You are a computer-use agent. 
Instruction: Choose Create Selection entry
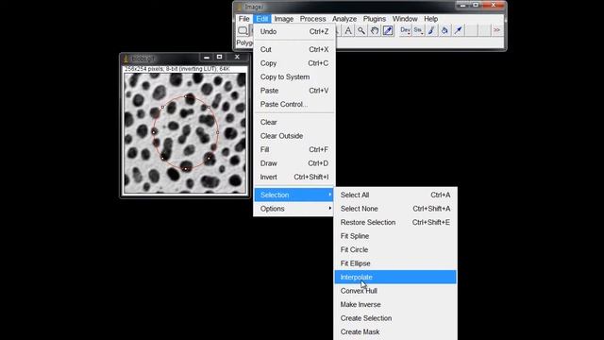click(x=395, y=318)
